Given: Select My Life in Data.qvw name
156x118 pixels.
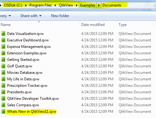Looking at the screenshot, I should coord(23,79).
